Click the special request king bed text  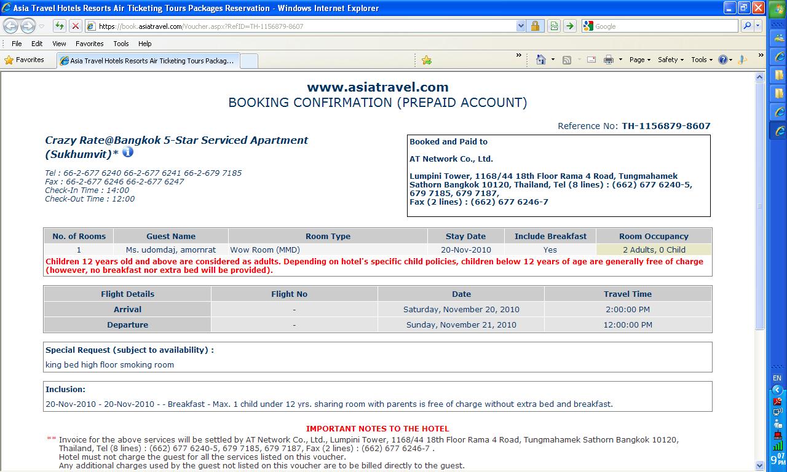[109, 364]
